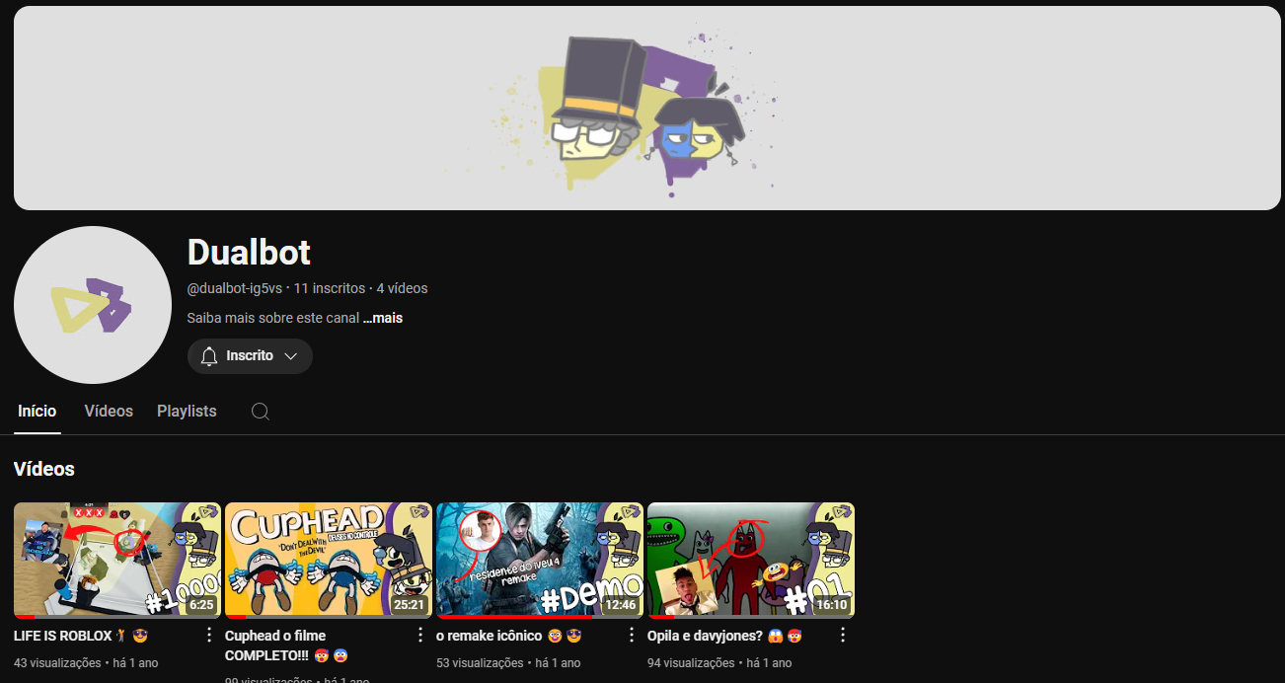Open options menu for LIFE IS ROBLOX video
This screenshot has height=683, width=1285.
[208, 635]
